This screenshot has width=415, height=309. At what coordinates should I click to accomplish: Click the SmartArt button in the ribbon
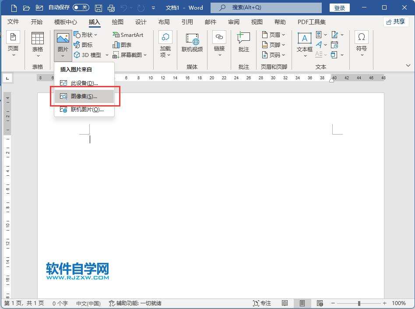(x=128, y=35)
